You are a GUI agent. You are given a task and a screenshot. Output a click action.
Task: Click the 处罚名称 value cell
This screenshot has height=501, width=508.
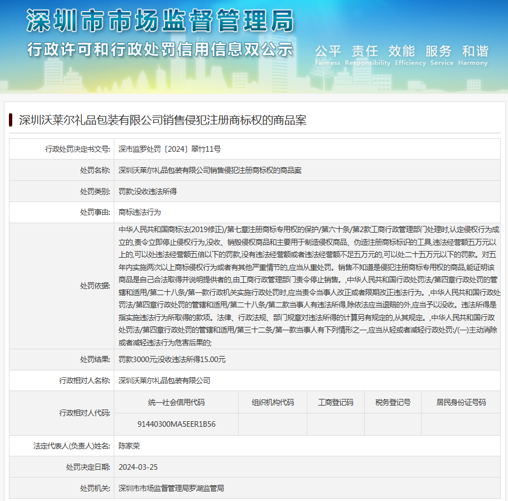210,170
